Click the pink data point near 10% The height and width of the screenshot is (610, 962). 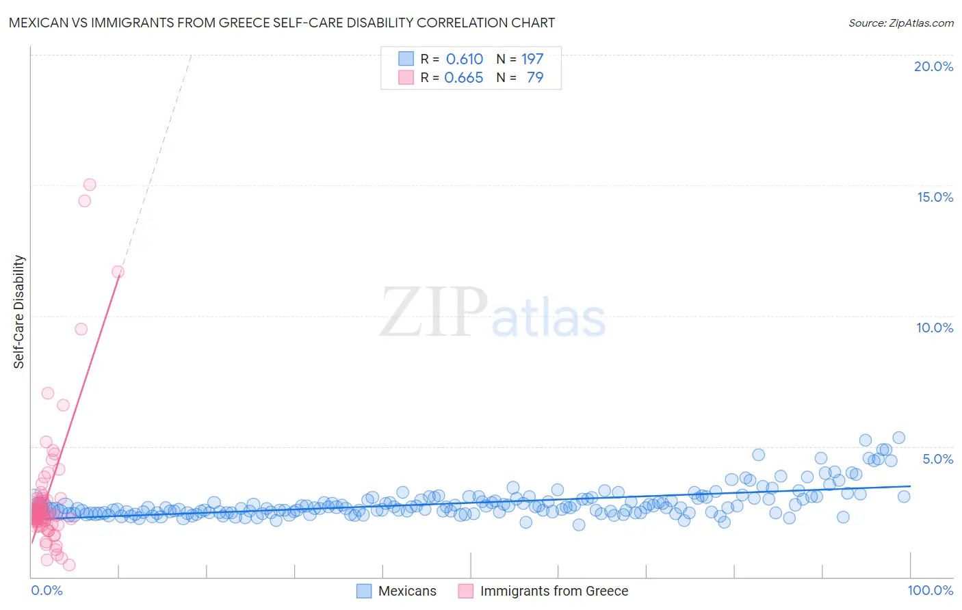coord(81,329)
